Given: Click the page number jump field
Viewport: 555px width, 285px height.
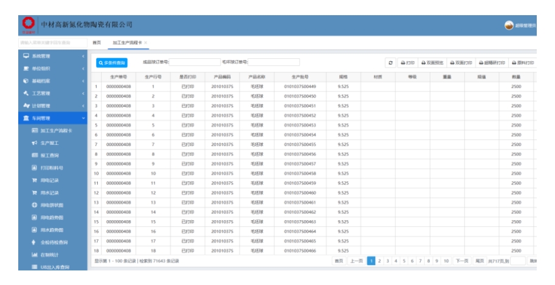Looking at the screenshot, I should [x=518, y=261].
